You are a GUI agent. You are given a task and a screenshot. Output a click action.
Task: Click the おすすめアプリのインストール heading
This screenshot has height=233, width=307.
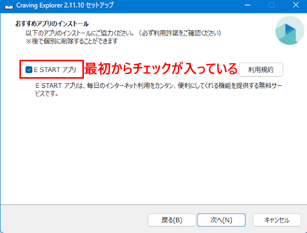(52, 24)
